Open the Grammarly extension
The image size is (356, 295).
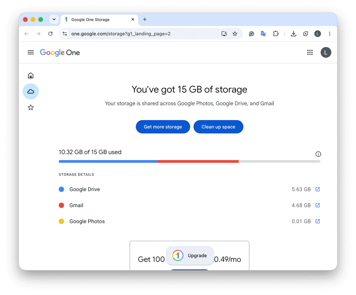[251, 34]
